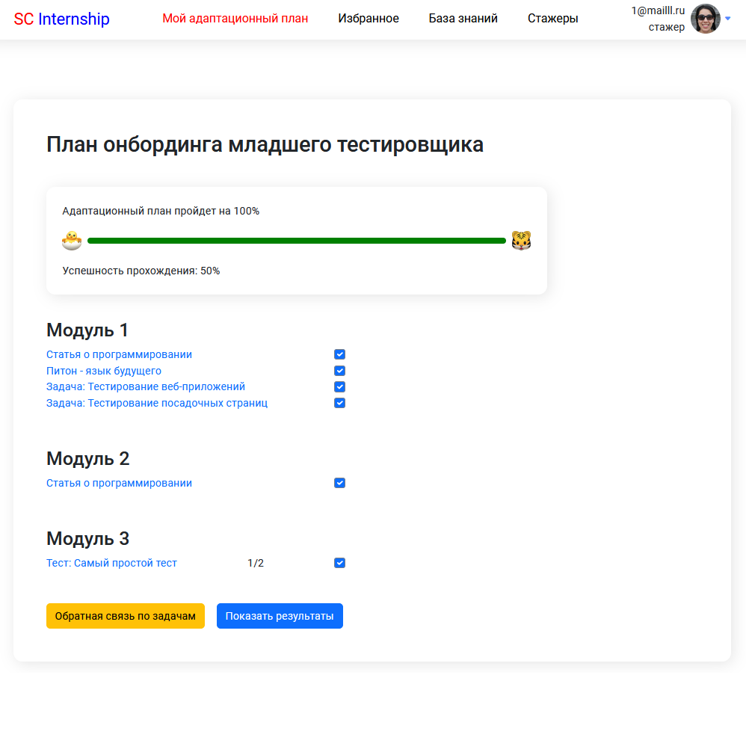The image size is (746, 746).
Task: Toggle checkbox for Тестирование веб-приложений task
Action: point(339,386)
